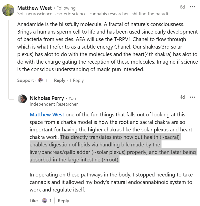Click Matthew West's Soil-neuroscience headline
The width and height of the screenshot is (200, 206).
(94, 14)
